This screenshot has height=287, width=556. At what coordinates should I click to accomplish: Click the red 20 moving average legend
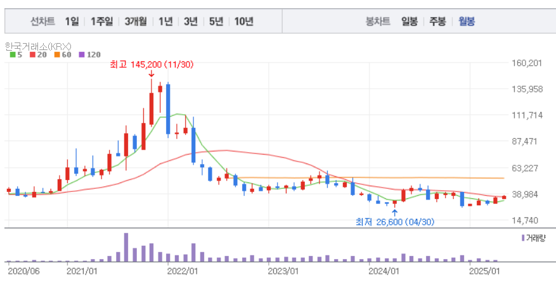[x=37, y=55]
